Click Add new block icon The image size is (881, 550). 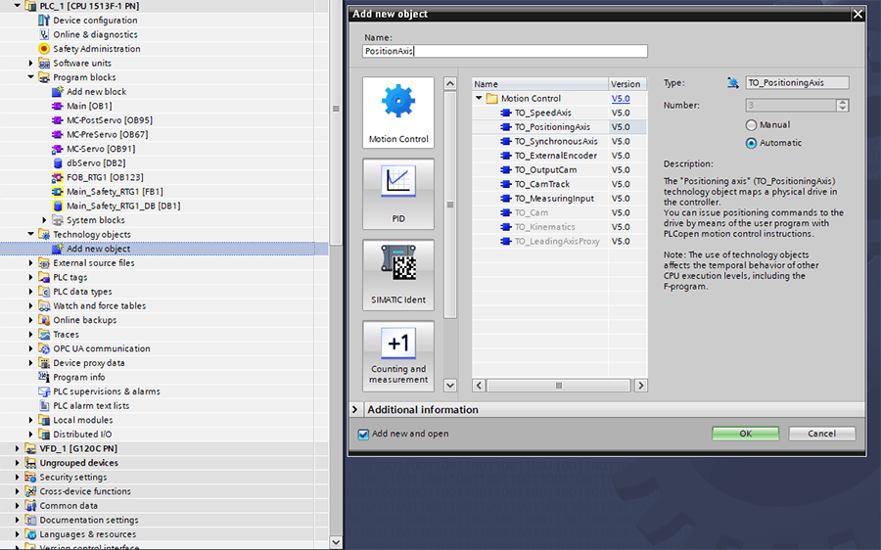click(58, 92)
